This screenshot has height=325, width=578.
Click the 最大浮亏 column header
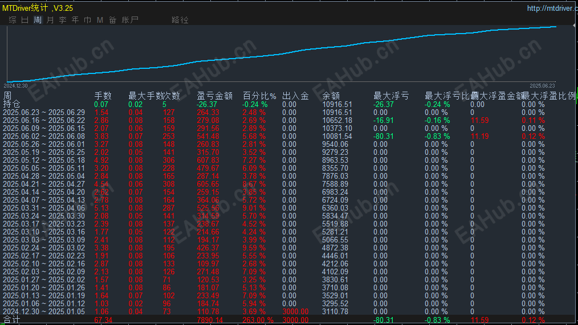(x=391, y=96)
